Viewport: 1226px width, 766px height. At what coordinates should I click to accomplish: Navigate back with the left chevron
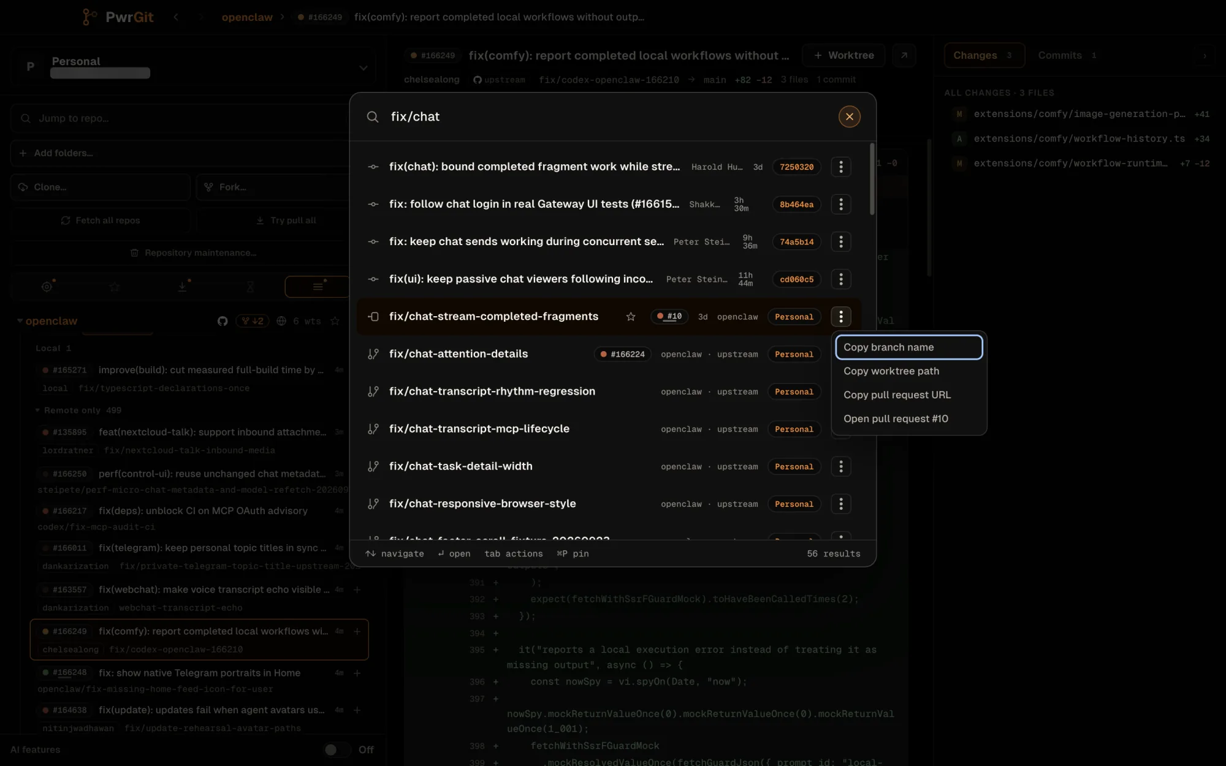[176, 17]
